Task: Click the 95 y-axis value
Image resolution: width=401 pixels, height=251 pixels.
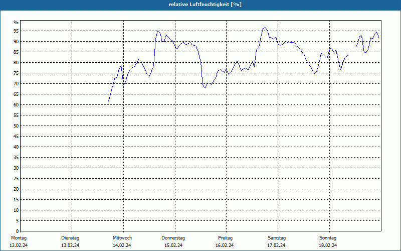Action: 16,31
